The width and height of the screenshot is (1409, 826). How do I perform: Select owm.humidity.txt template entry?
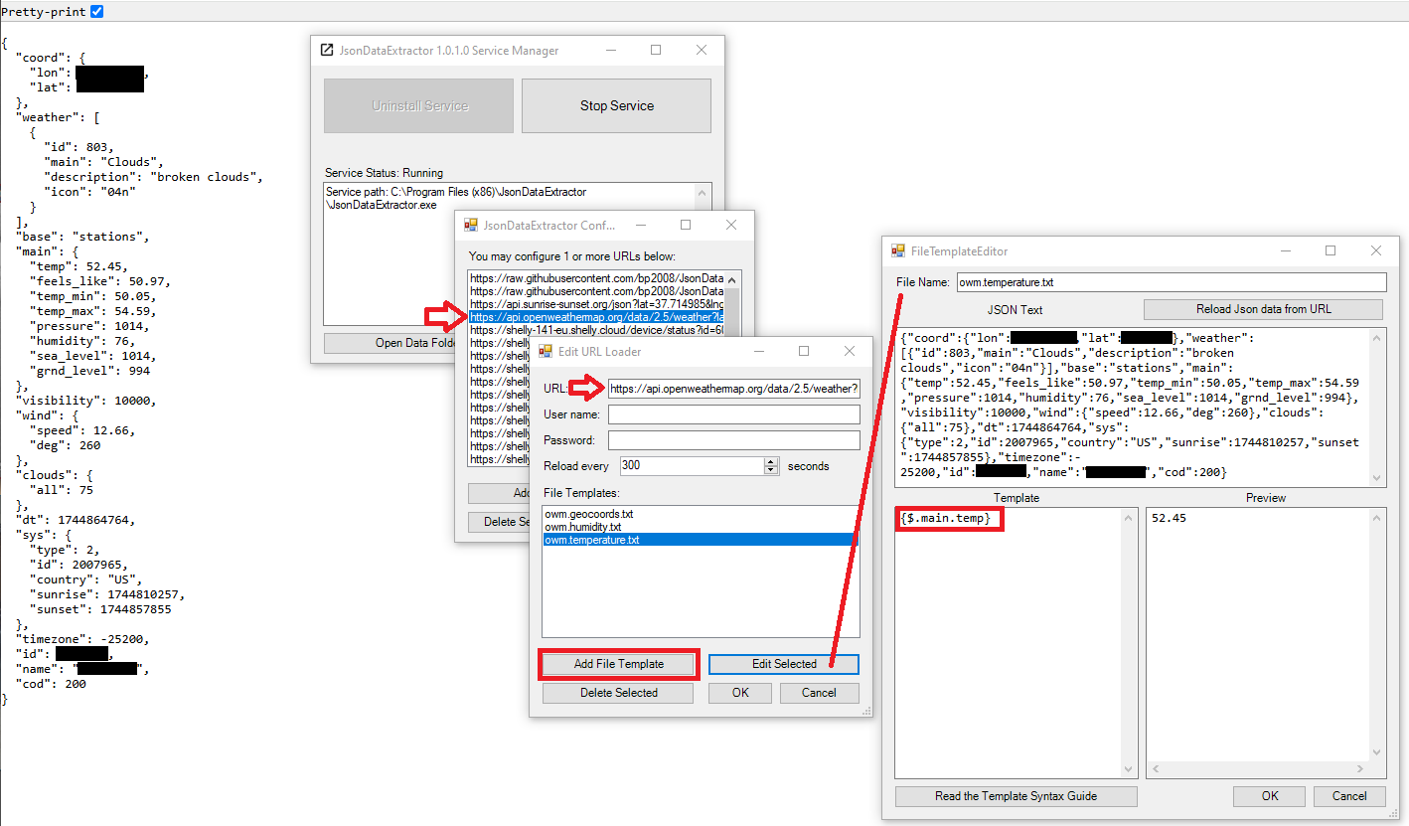point(583,527)
